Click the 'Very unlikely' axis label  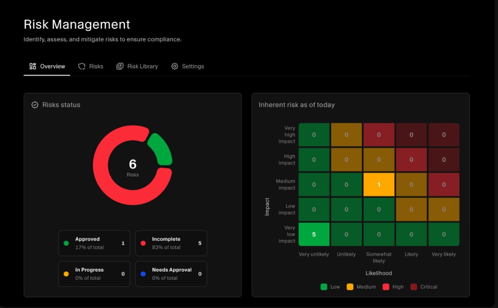[314, 254]
